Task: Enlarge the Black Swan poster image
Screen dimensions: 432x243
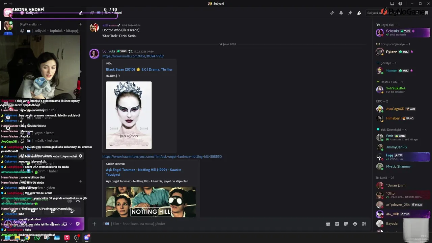Action: [x=129, y=115]
